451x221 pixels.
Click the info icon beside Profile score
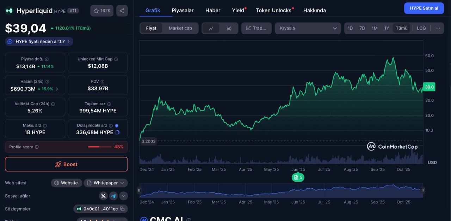pos(37,147)
